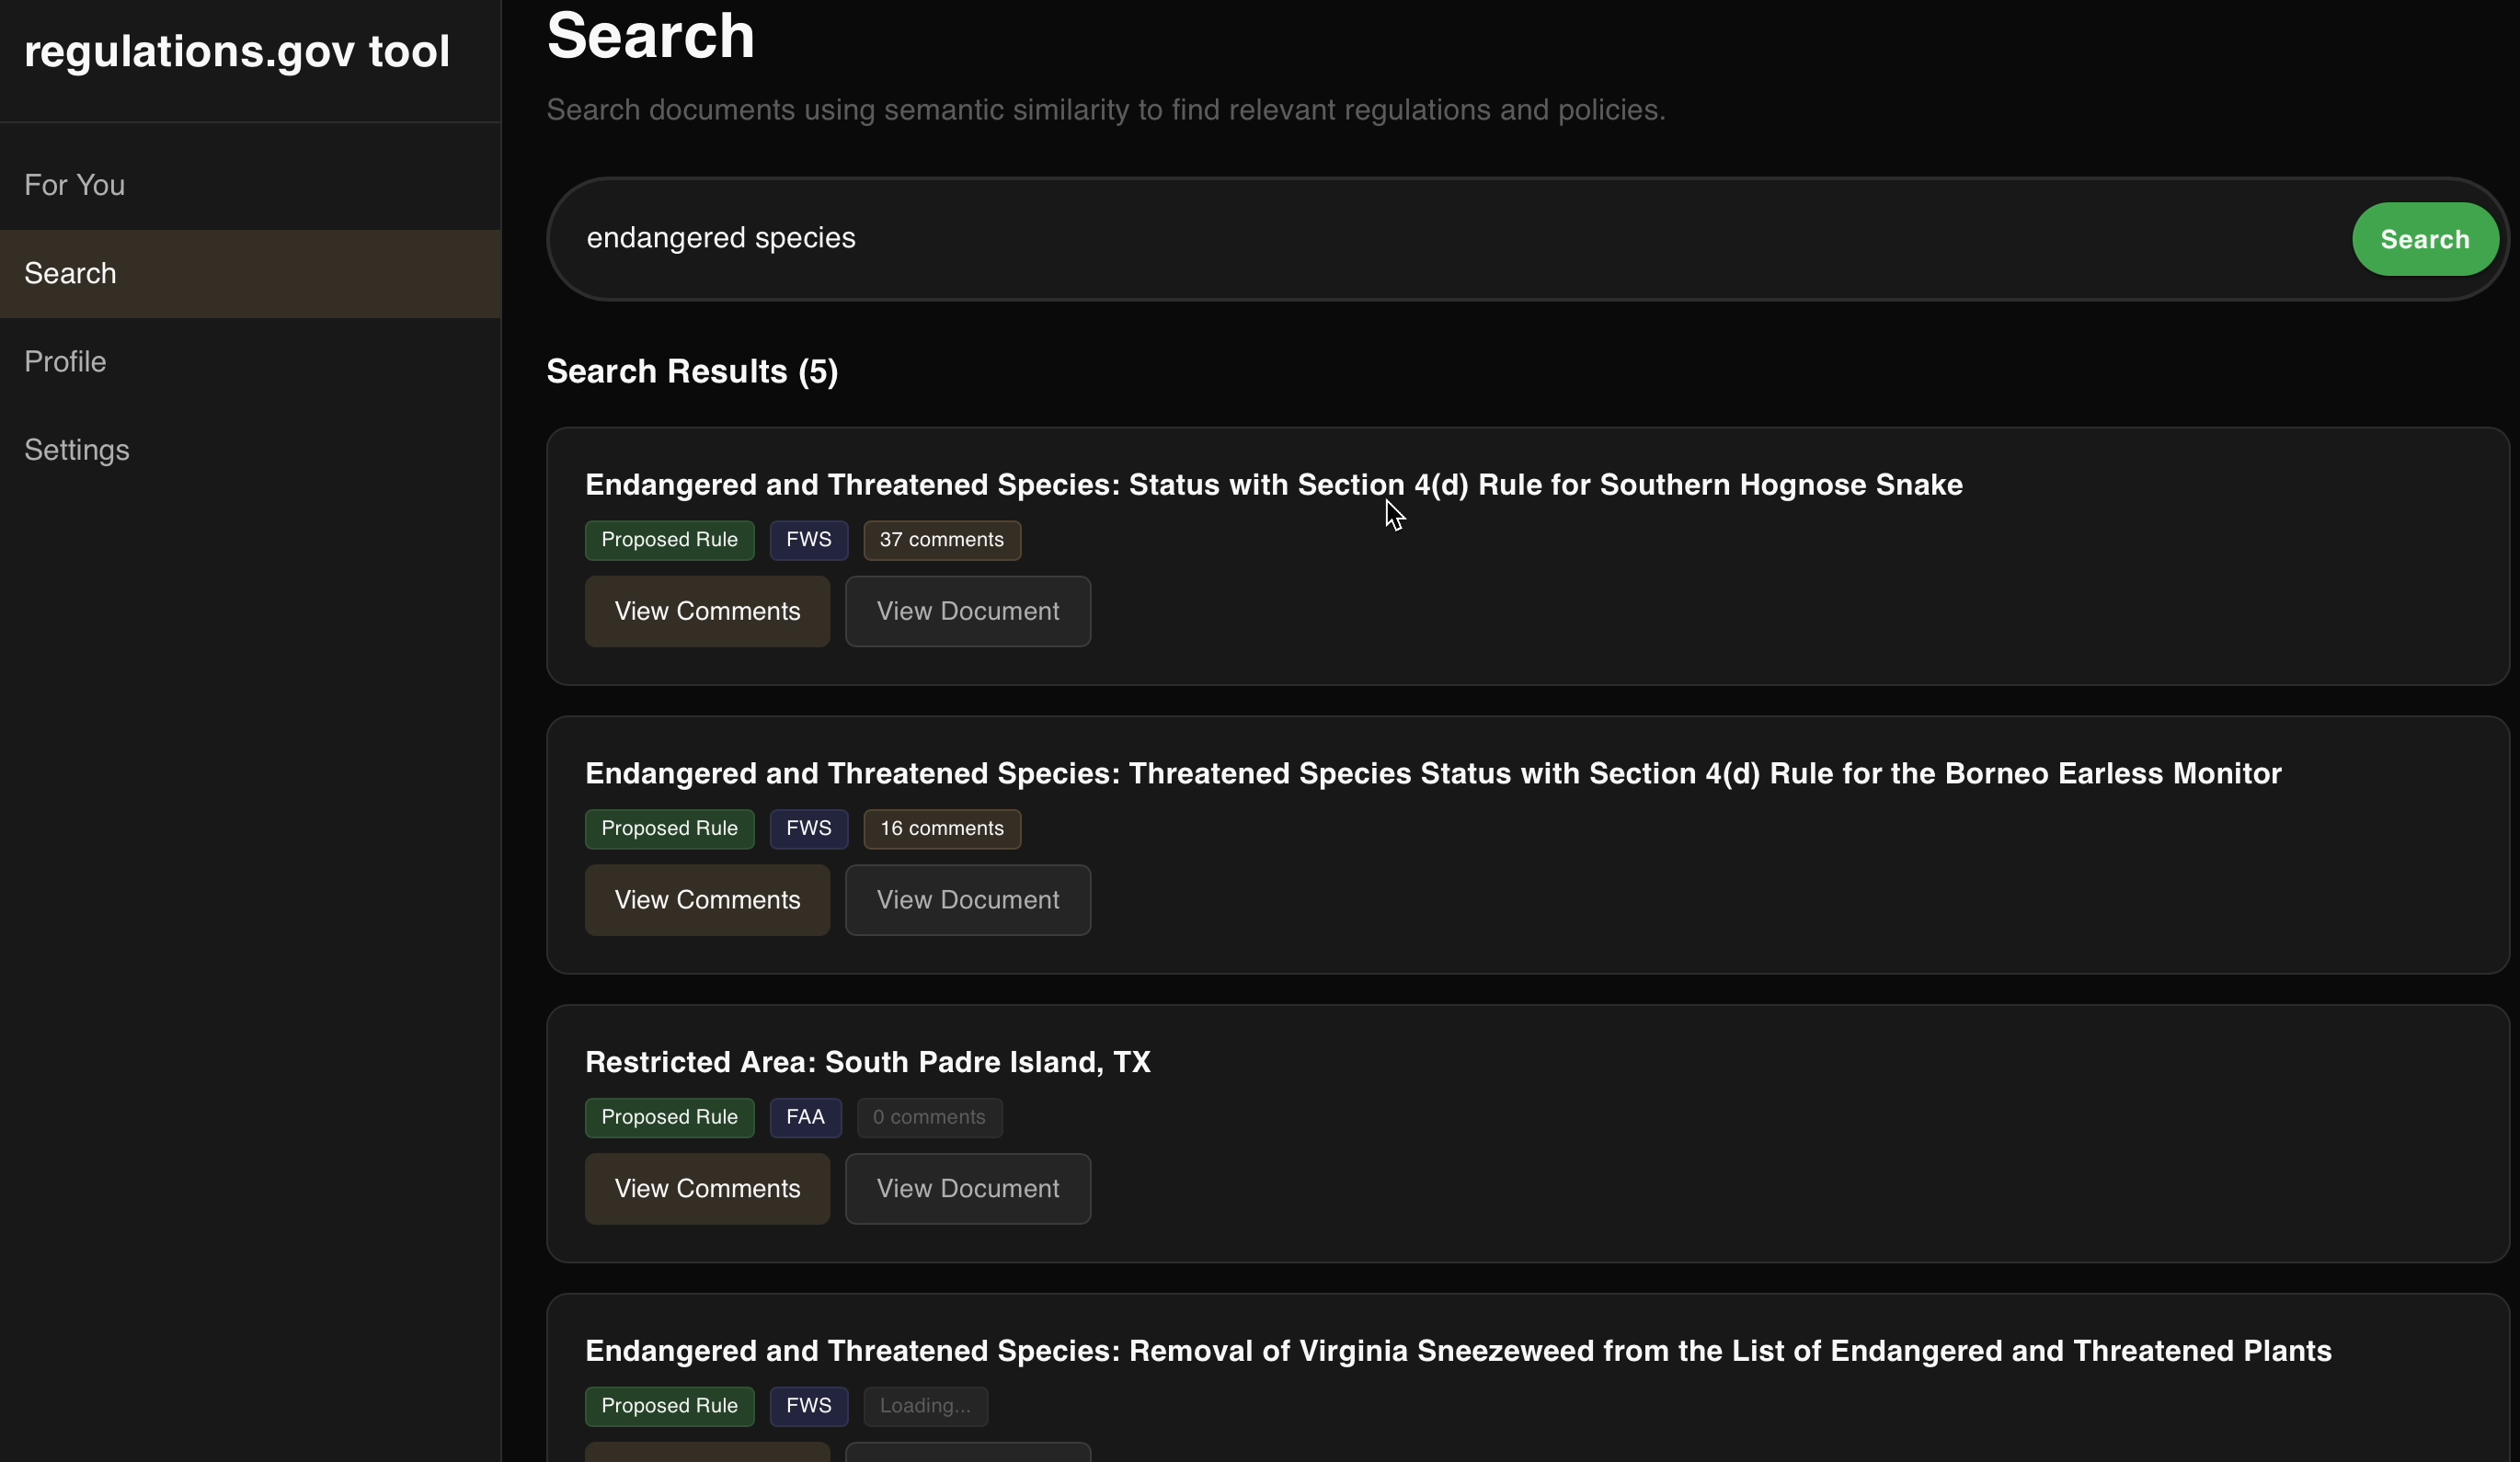Screen dimensions: 2520x1462
Task: View document for the Southern Hognose Snake rule
Action: click(x=967, y=611)
